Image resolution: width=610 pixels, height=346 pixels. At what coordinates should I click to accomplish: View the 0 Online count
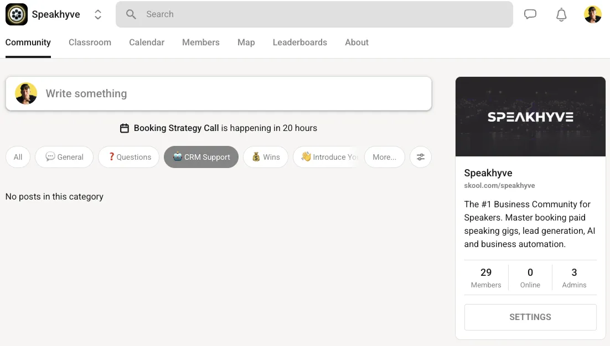pos(530,277)
